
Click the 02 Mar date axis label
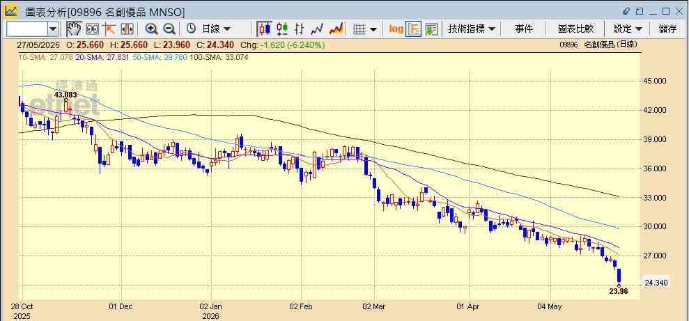pyautogui.click(x=374, y=306)
